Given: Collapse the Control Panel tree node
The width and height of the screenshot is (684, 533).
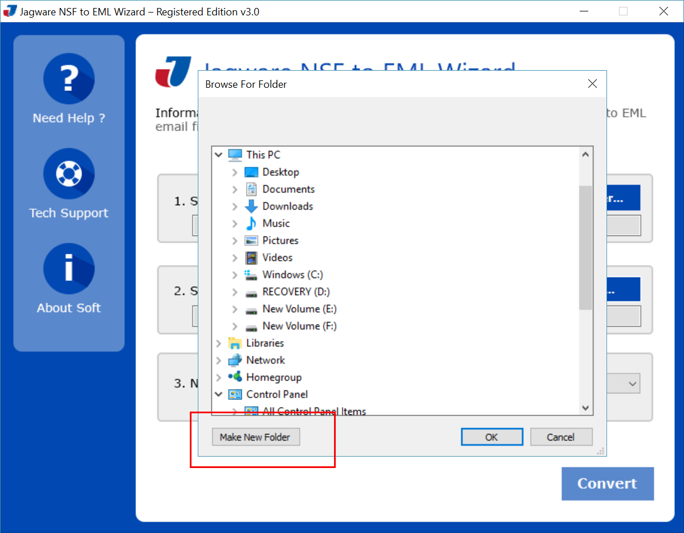Looking at the screenshot, I should pos(218,394).
